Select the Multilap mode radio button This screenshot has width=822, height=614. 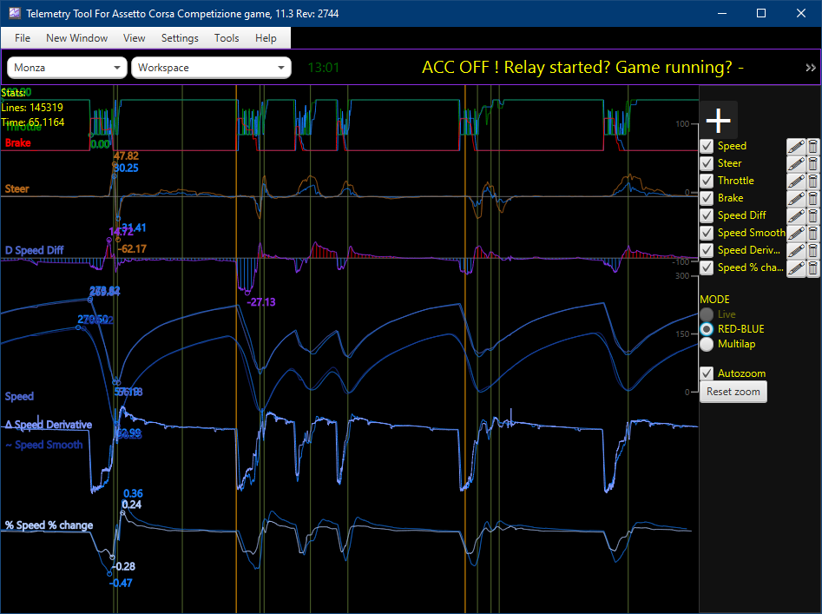(707, 344)
